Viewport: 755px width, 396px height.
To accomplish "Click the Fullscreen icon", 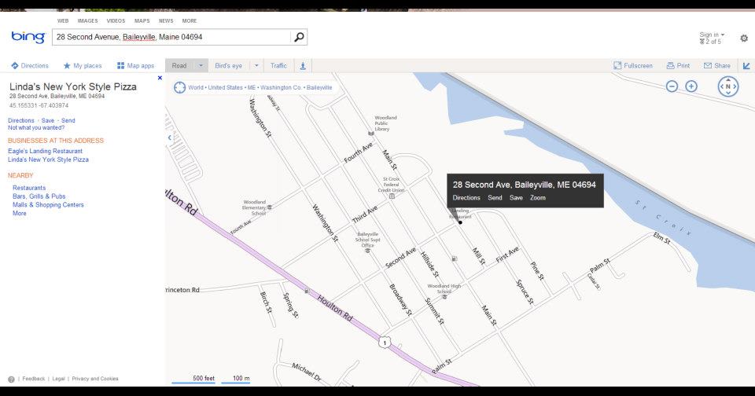I will tap(617, 65).
